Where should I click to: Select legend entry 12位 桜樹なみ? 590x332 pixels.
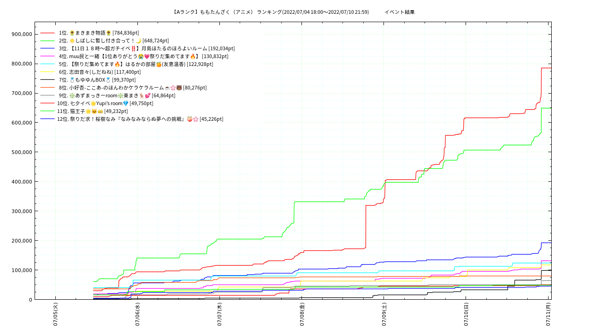tap(140, 119)
